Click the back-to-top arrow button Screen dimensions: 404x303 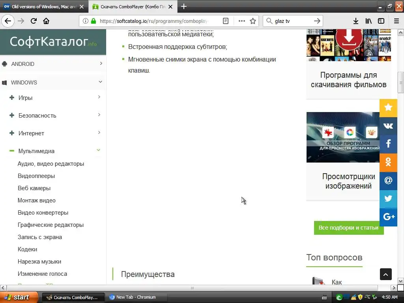386,275
